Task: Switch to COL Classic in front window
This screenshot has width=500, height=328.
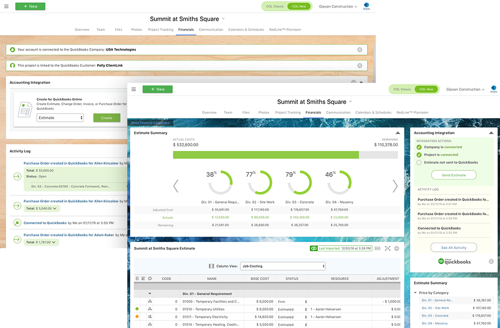Action: pyautogui.click(x=402, y=90)
